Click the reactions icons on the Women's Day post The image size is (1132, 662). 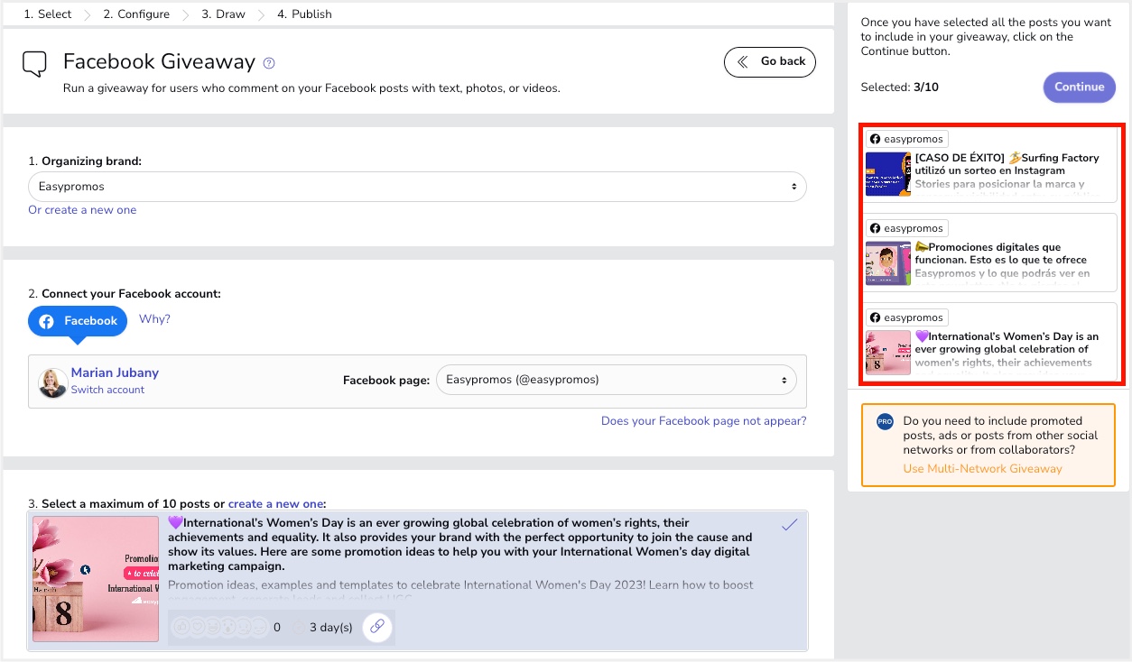tap(219, 627)
